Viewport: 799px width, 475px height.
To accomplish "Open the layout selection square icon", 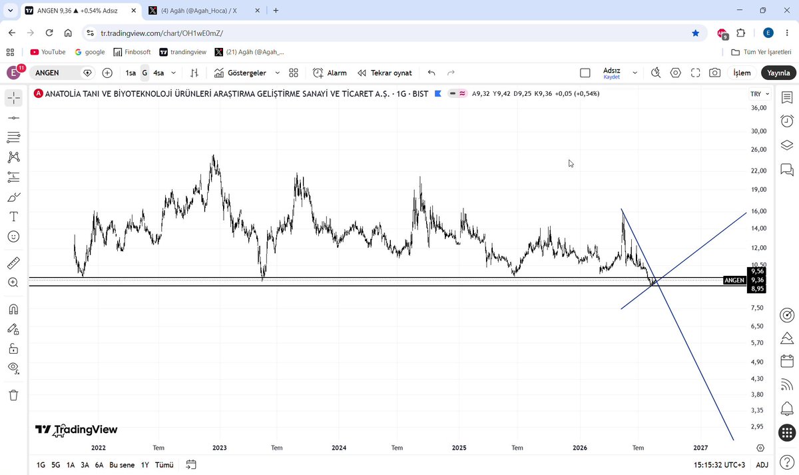I will (585, 73).
